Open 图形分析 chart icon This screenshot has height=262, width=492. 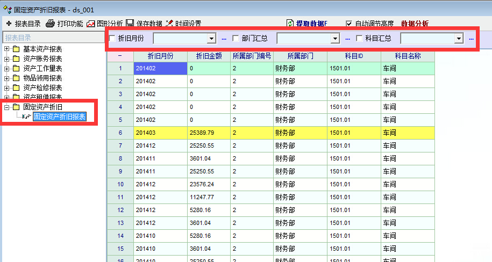tap(91, 24)
